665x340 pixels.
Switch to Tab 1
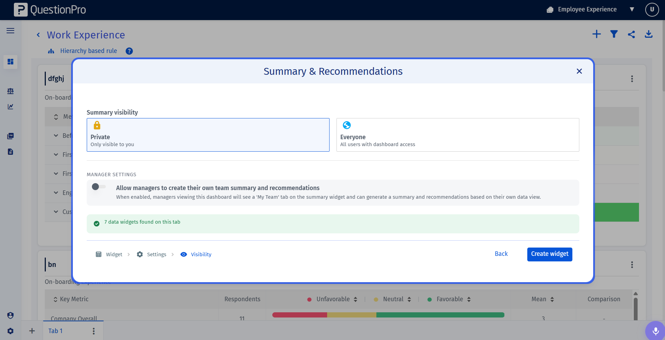pos(56,331)
